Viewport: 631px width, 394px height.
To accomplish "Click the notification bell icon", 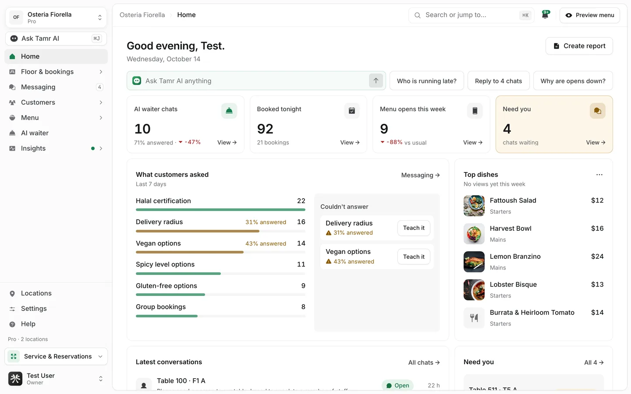I will [x=545, y=15].
